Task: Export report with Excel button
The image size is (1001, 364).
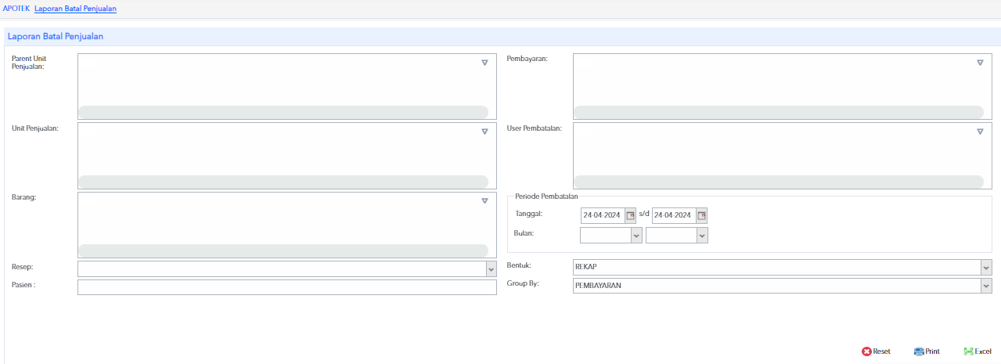Action: (x=978, y=351)
